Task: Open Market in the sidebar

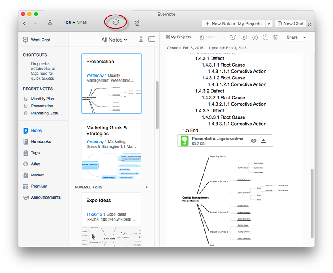Action: tap(37, 175)
